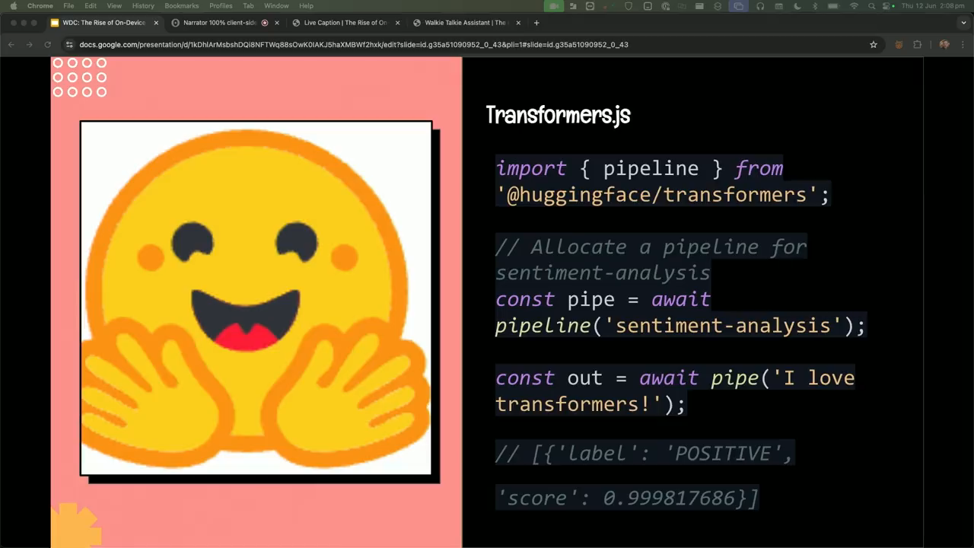Open the orange extension icon in the toolbar
The image size is (974, 548).
click(x=899, y=45)
